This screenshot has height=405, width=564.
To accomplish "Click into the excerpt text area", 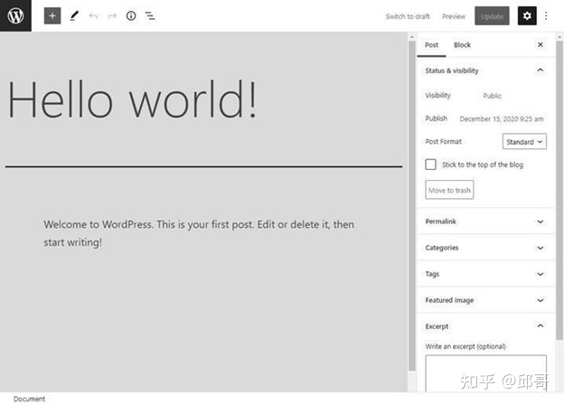I will click(486, 373).
